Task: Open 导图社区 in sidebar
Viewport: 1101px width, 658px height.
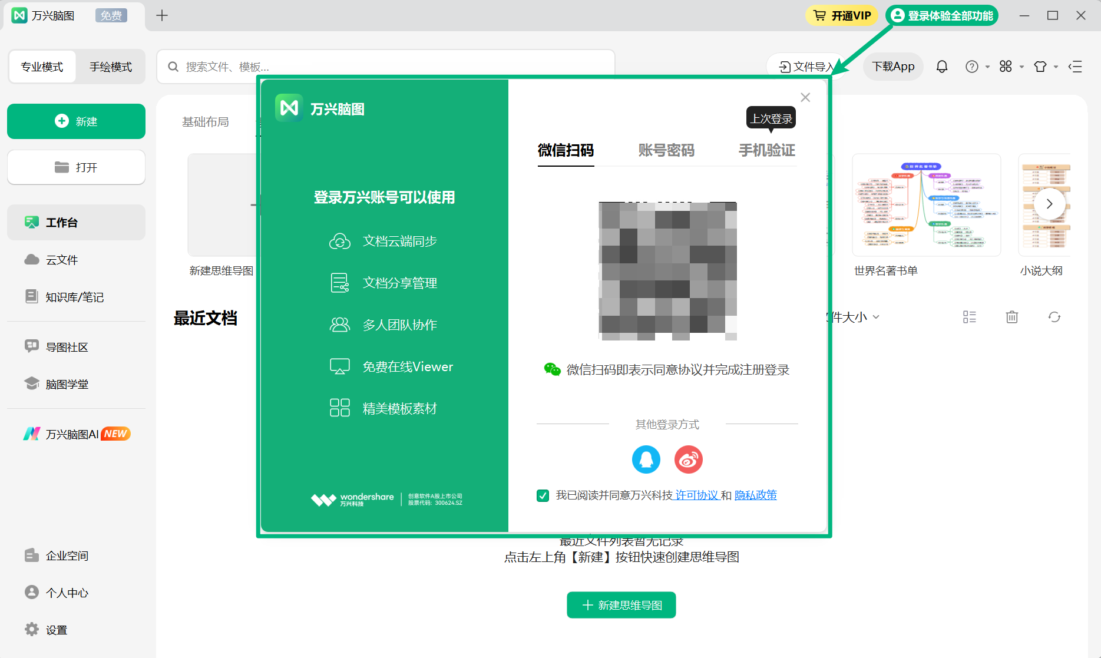Action: pos(76,347)
